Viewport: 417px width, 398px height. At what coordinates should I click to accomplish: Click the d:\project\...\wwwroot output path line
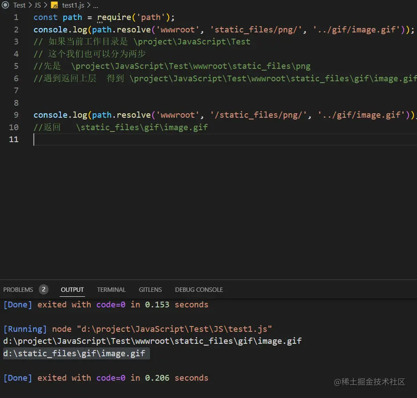(152, 341)
